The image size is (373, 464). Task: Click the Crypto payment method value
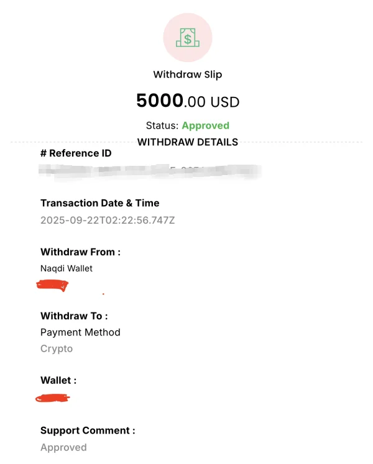pyautogui.click(x=57, y=348)
